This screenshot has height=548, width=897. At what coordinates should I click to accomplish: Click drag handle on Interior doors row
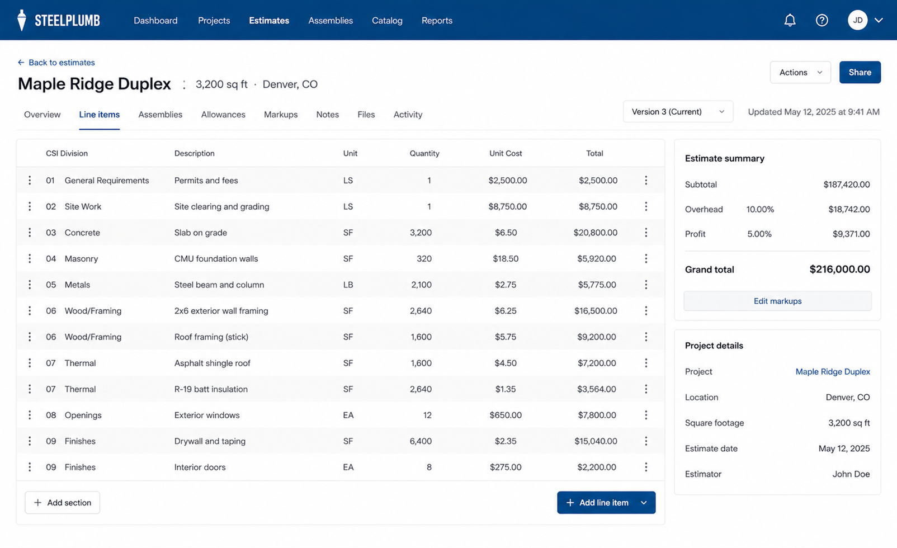click(x=30, y=467)
